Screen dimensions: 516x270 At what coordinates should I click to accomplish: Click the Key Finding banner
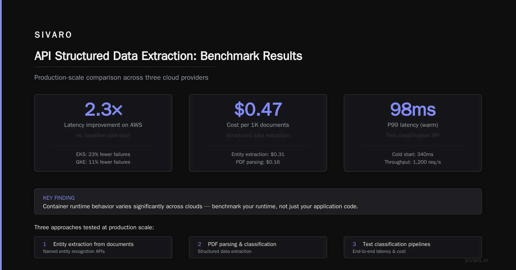point(258,201)
